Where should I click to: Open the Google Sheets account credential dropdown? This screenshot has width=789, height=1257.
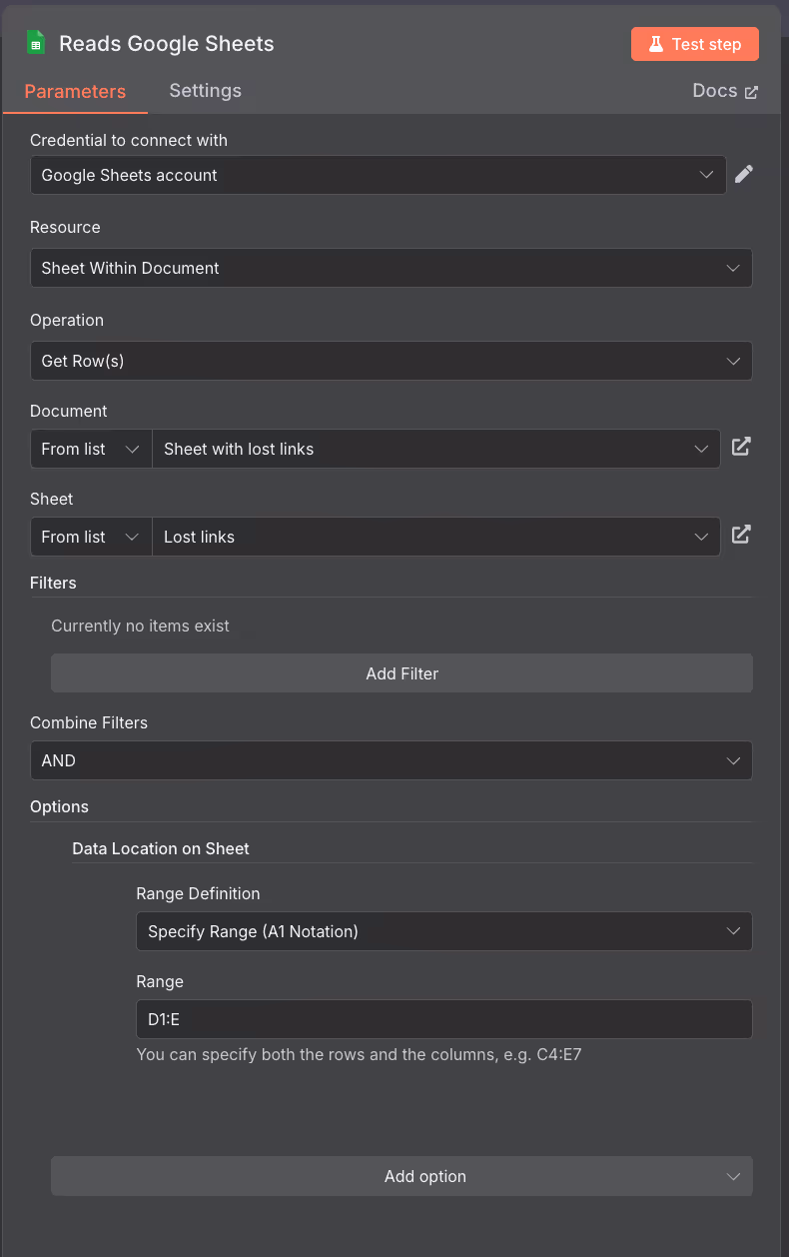coord(379,175)
